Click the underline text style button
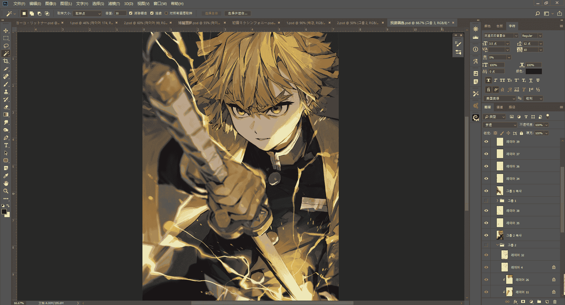This screenshot has width=565, height=305. coord(531,81)
